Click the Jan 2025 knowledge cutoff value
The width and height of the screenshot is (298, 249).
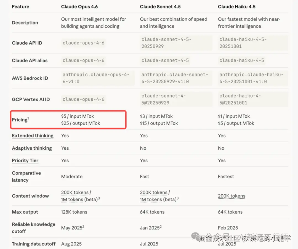pos(151,227)
